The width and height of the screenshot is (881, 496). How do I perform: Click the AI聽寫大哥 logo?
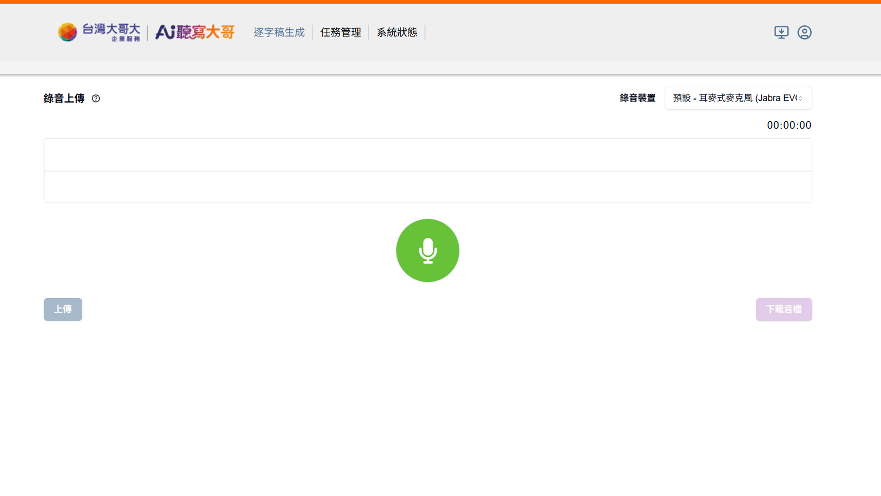pyautogui.click(x=195, y=32)
